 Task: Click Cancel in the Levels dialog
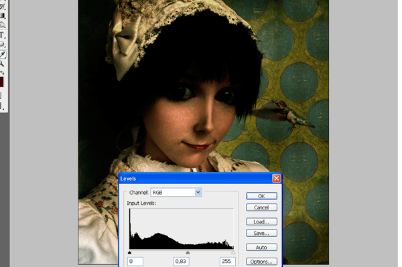coord(261,207)
